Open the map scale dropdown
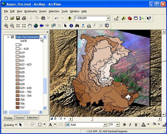167x134 pixels. 108,18
